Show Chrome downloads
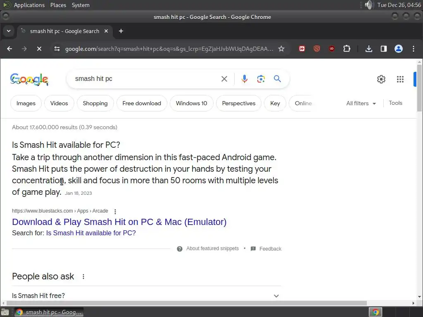The image size is (423, 317). coord(369,49)
